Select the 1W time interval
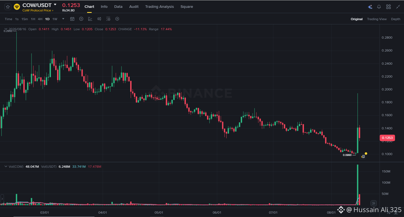Screen dimensions: 404x217 [55, 19]
